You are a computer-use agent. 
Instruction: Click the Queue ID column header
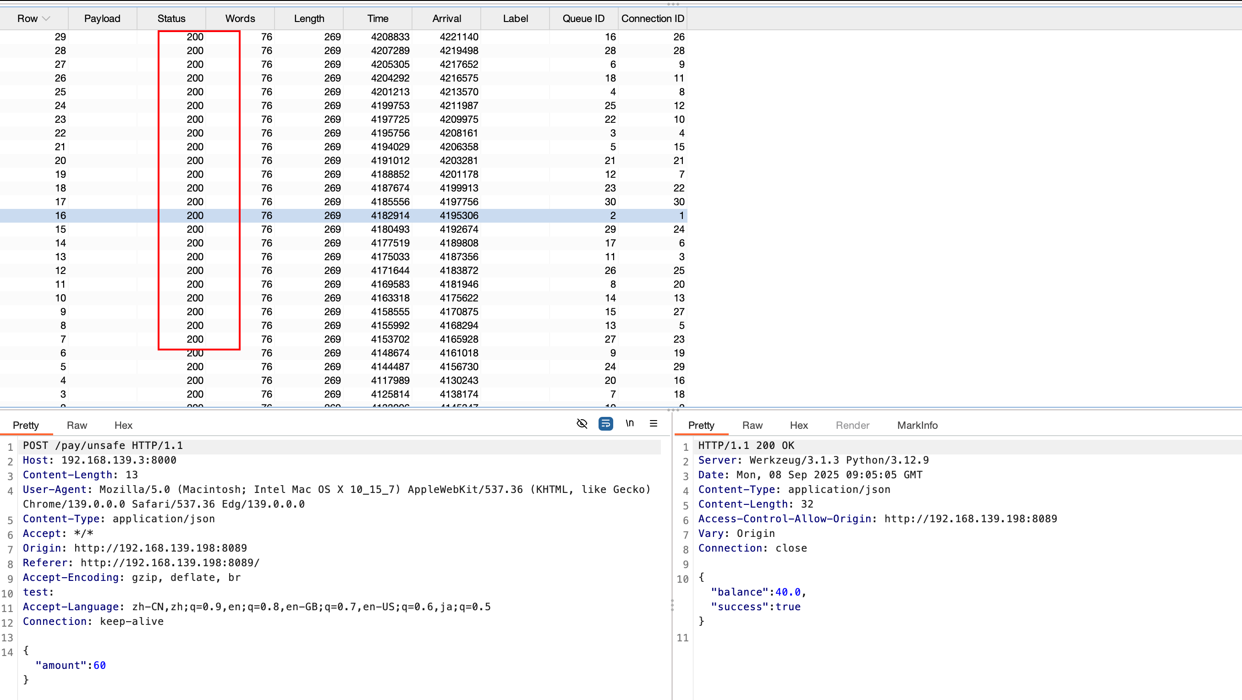pos(583,19)
